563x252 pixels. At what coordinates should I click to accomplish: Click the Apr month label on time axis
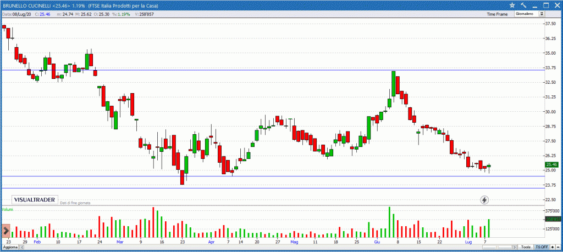point(212,242)
